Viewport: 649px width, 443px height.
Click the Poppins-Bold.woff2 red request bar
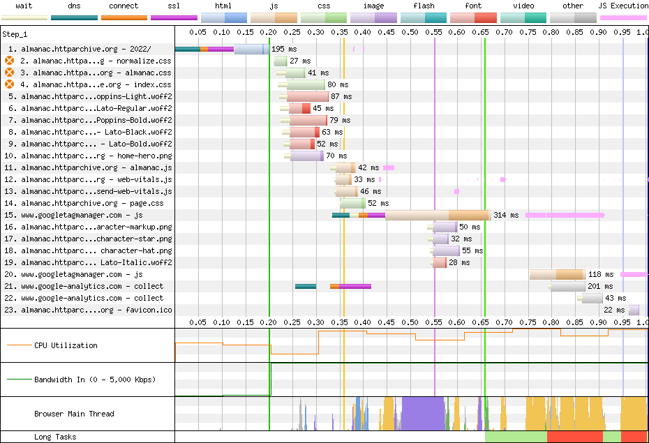308,120
